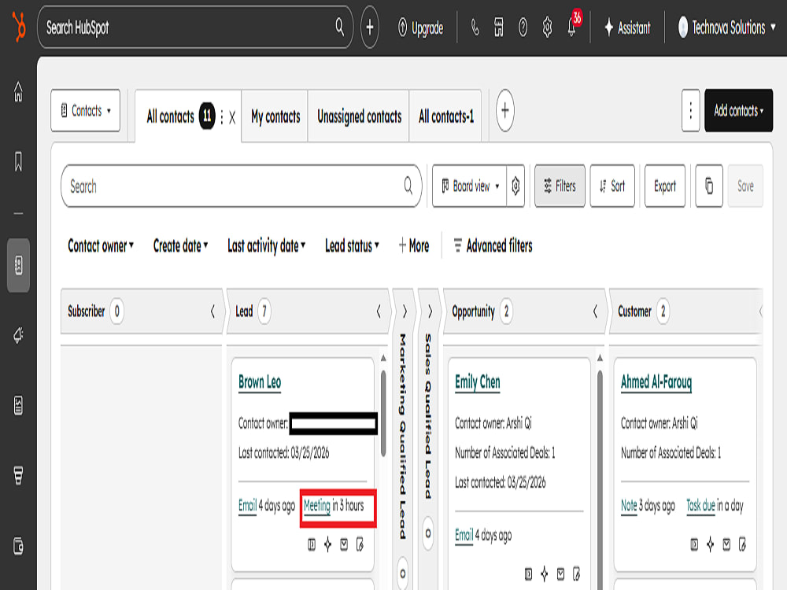Expand the Sales Qualified Lead column
The width and height of the screenshot is (787, 590).
point(430,312)
